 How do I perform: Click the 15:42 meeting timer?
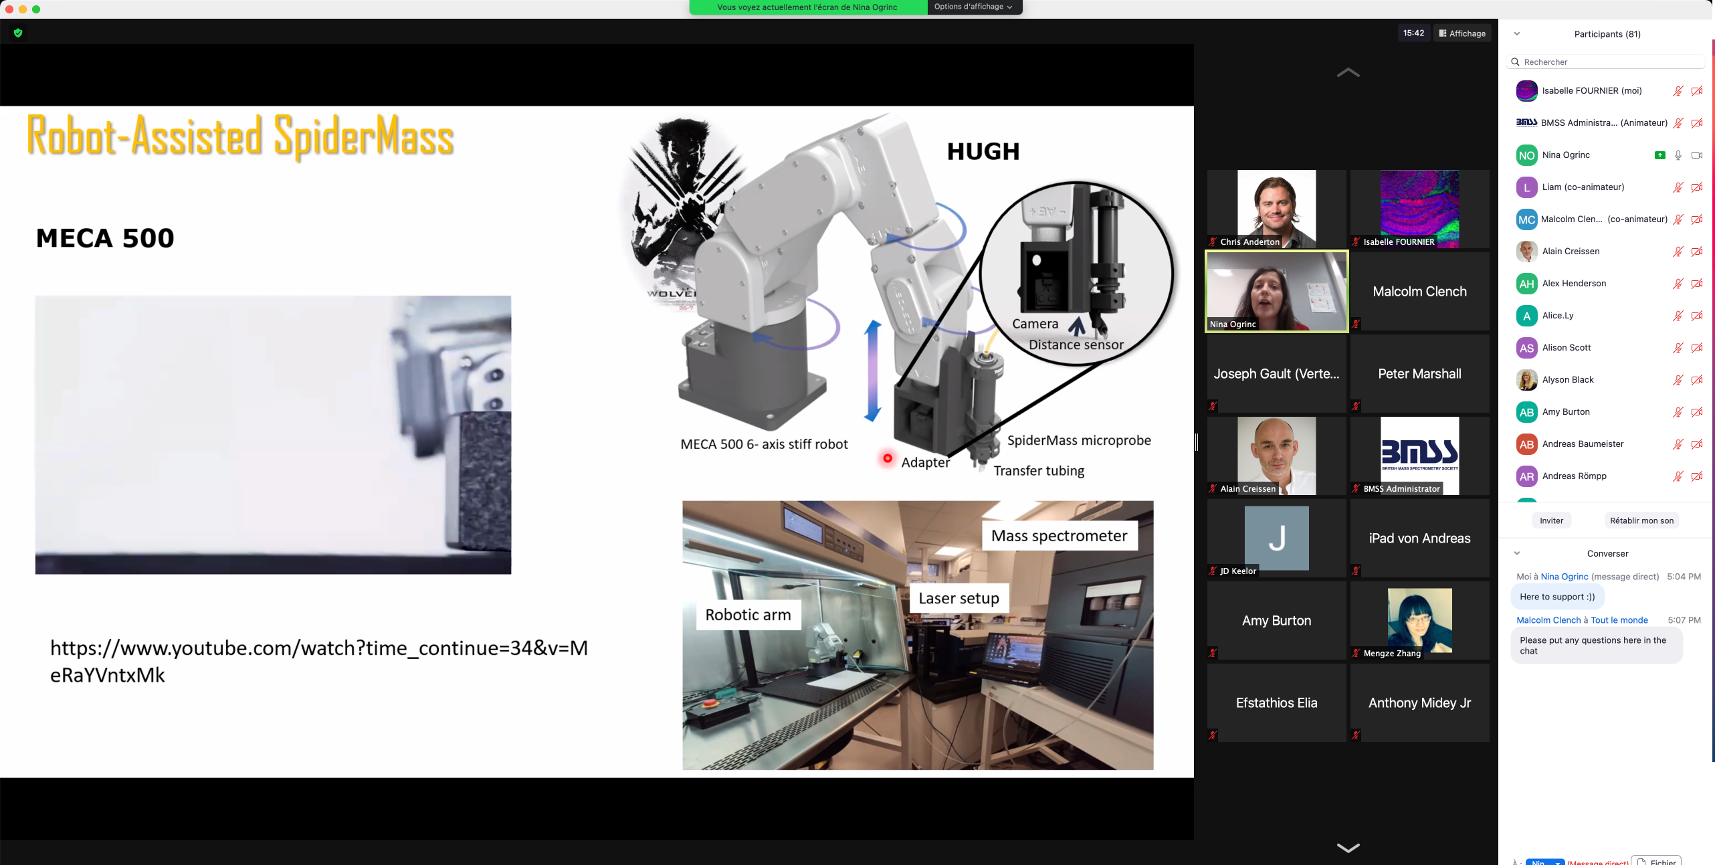pos(1413,33)
